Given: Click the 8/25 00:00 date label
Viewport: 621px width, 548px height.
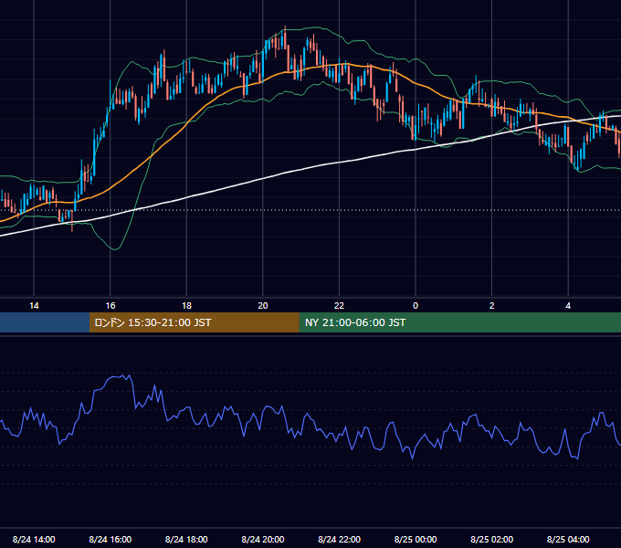Looking at the screenshot, I should coord(416,539).
